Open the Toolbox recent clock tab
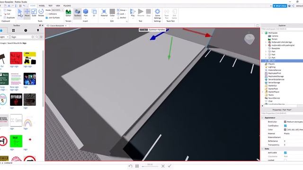Screen dimensions: 303x170 tap(26, 30)
